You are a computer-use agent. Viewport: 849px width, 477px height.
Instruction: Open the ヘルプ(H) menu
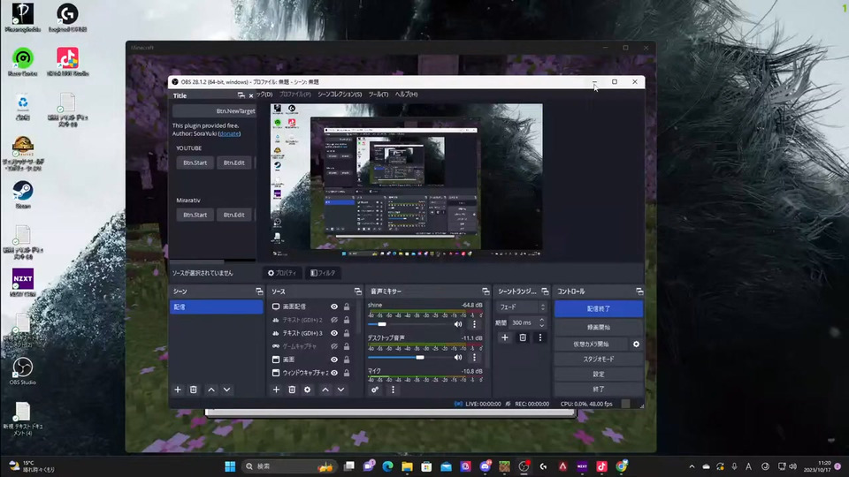[406, 95]
